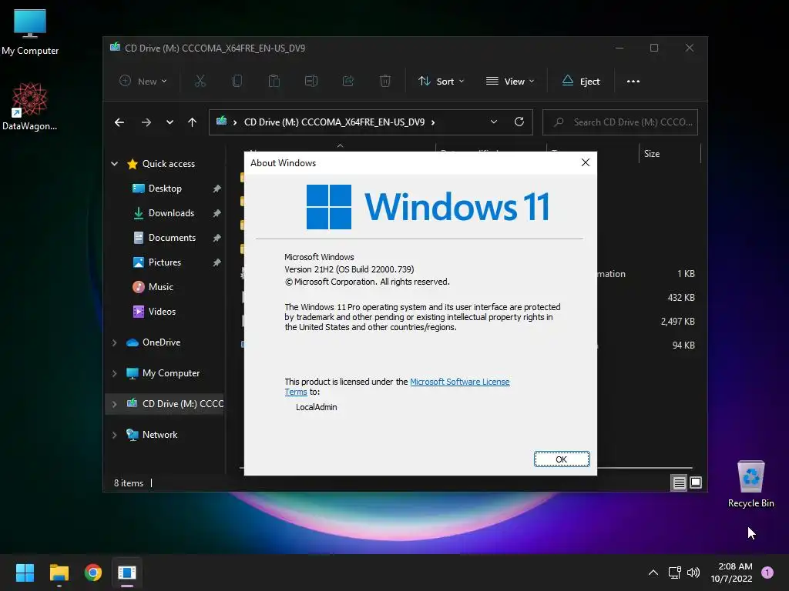This screenshot has width=789, height=591.
Task: Open the Sort dropdown menu
Action: (441, 81)
